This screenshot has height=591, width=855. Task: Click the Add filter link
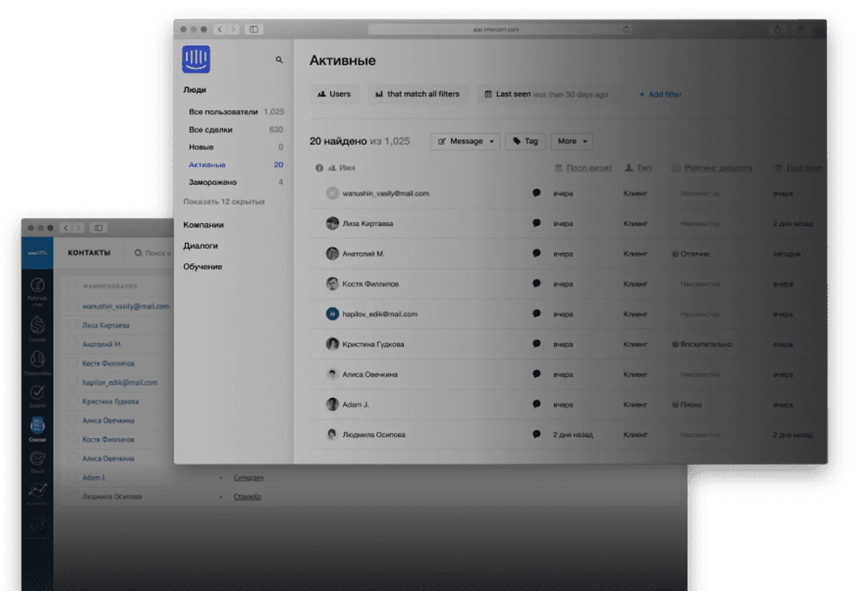pos(660,94)
